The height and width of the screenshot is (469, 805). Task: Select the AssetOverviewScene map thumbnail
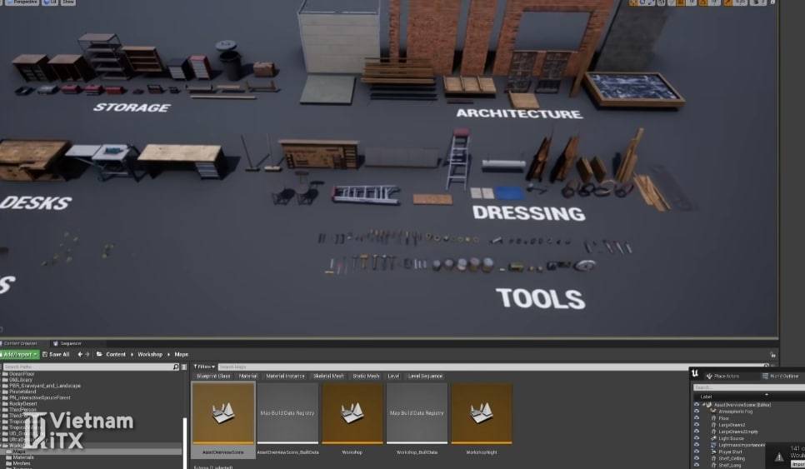click(x=223, y=413)
